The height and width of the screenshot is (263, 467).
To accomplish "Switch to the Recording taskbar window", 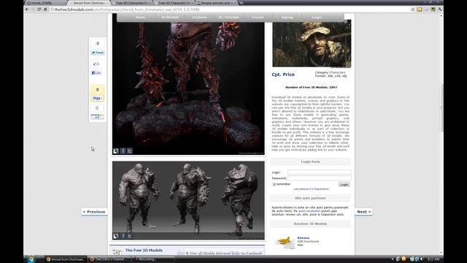I will click(153, 259).
